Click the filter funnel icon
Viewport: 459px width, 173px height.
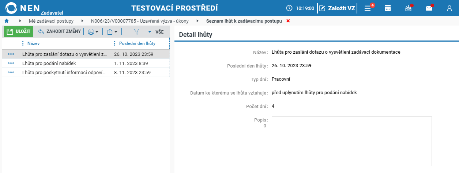click(x=136, y=32)
